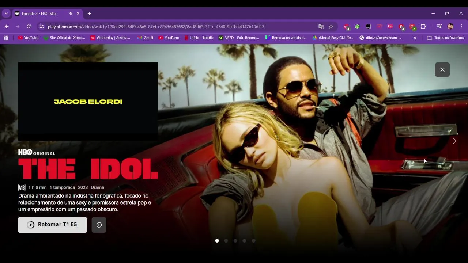468x263 pixels.
Task: Go to next slide with right chevron
Action: tap(454, 141)
